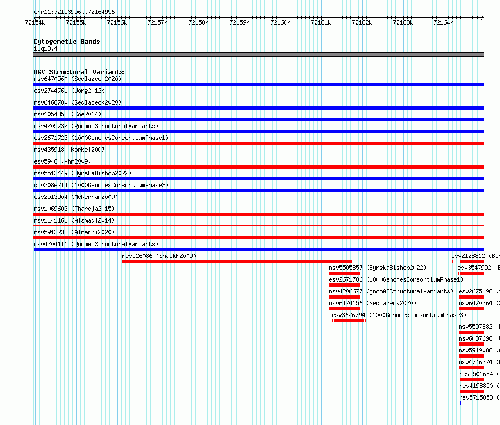This screenshot has width=500, height=425.
Task: Click the nsv6468780 (Sedlazeck2020) label
Action: pos(78,102)
